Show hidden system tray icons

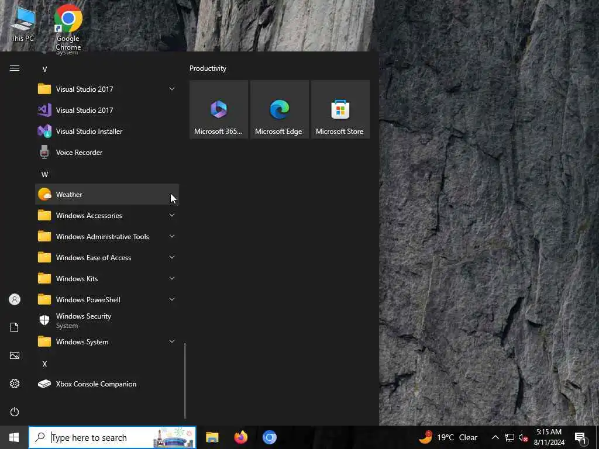(x=495, y=437)
